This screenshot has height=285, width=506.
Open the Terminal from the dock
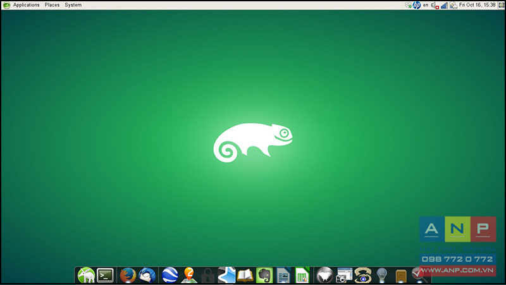click(106, 275)
